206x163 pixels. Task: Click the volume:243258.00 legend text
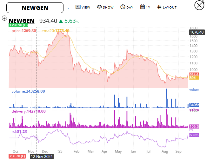[x=28, y=91]
